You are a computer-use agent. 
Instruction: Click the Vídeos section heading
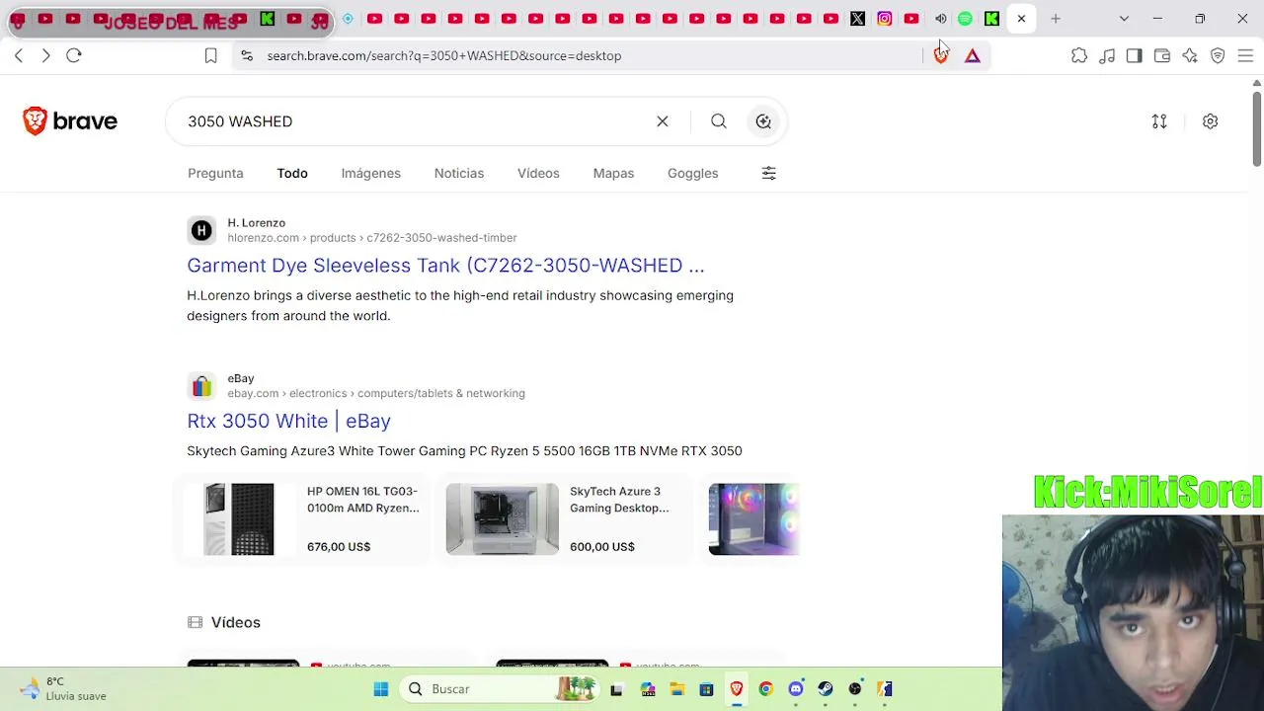pyautogui.click(x=235, y=623)
